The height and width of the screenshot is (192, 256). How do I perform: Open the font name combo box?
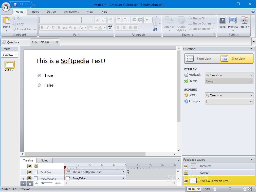(x=60, y=20)
